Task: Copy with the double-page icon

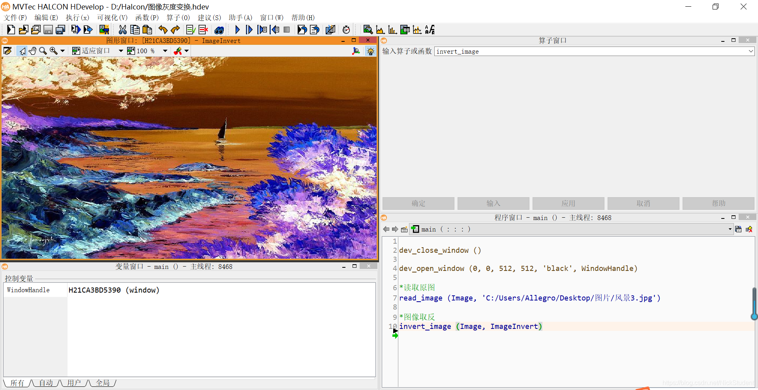Action: click(x=135, y=30)
